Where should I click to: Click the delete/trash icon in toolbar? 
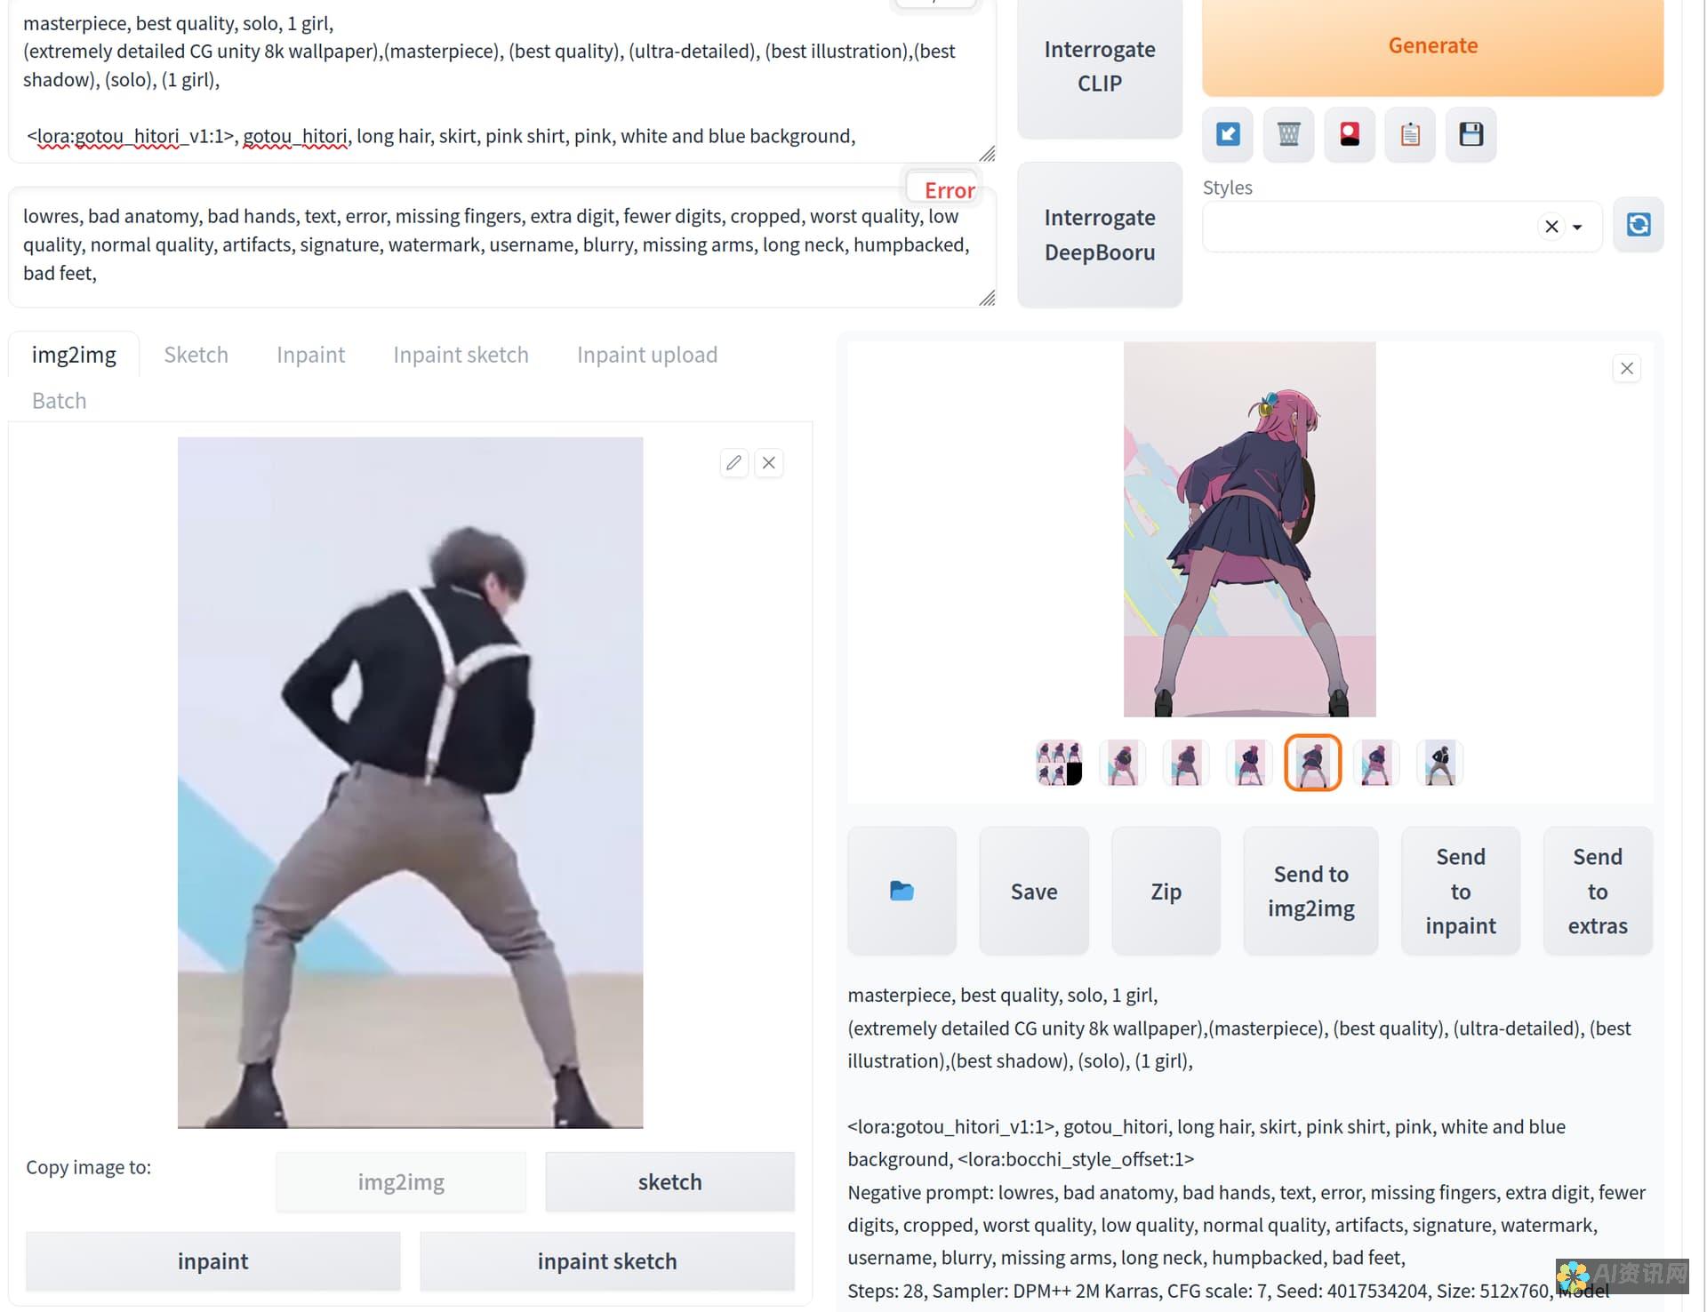point(1289,133)
